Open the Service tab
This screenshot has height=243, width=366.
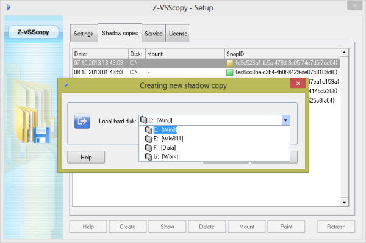coord(154,34)
